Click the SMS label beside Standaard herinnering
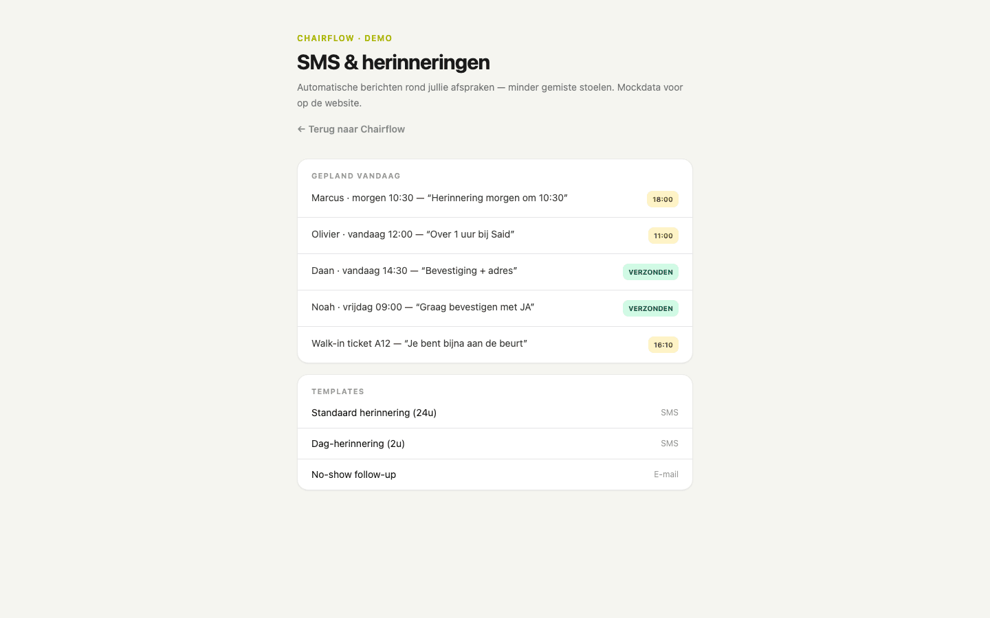The image size is (990, 618). pos(668,412)
